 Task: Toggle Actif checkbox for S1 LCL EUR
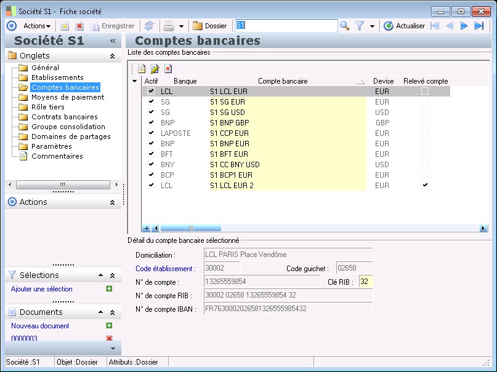tap(151, 91)
